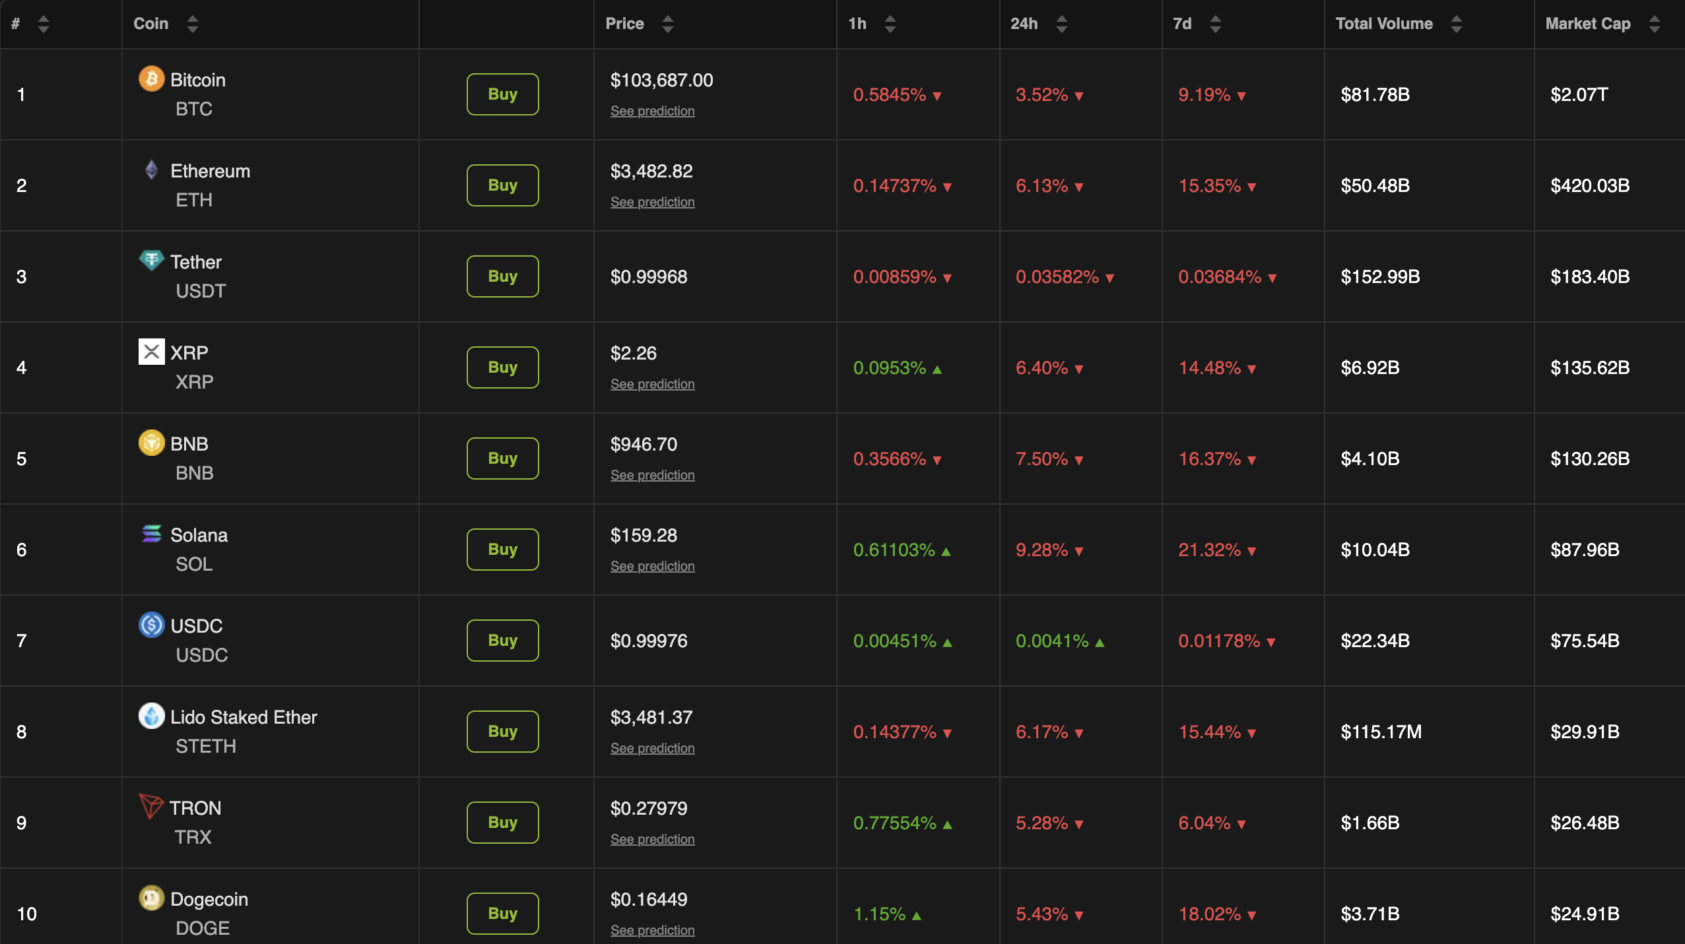Viewport: 1685px width, 944px height.
Task: Click the Bitcoin coin icon
Action: coord(152,79)
